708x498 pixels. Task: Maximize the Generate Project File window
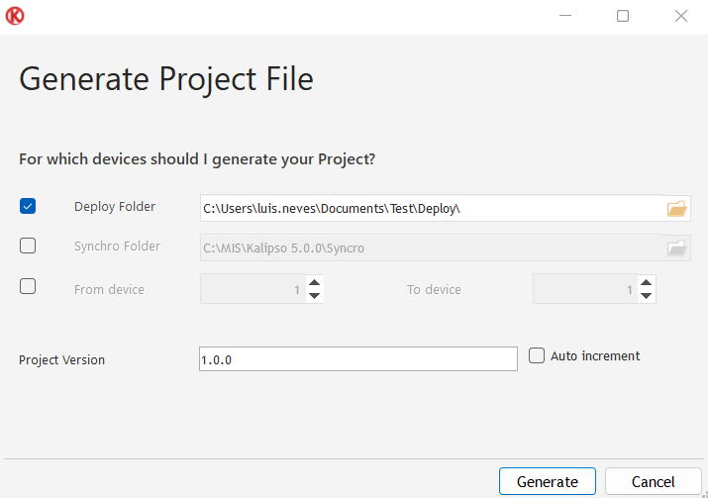pyautogui.click(x=623, y=16)
